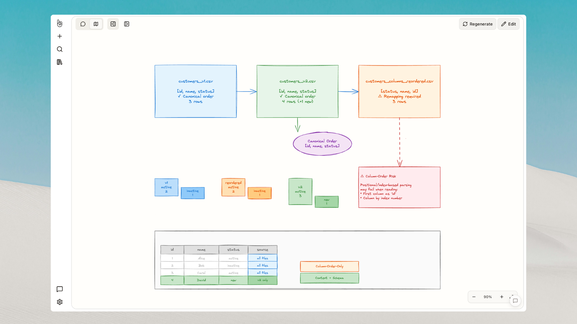Click the 'v2 only' source cell
Viewport: 577px width, 324px height.
pos(263,280)
